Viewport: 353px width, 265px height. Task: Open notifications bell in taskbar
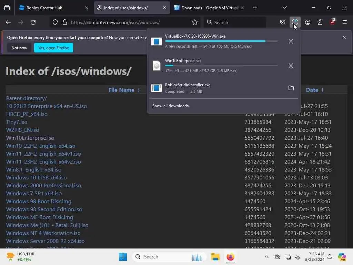coord(330,257)
